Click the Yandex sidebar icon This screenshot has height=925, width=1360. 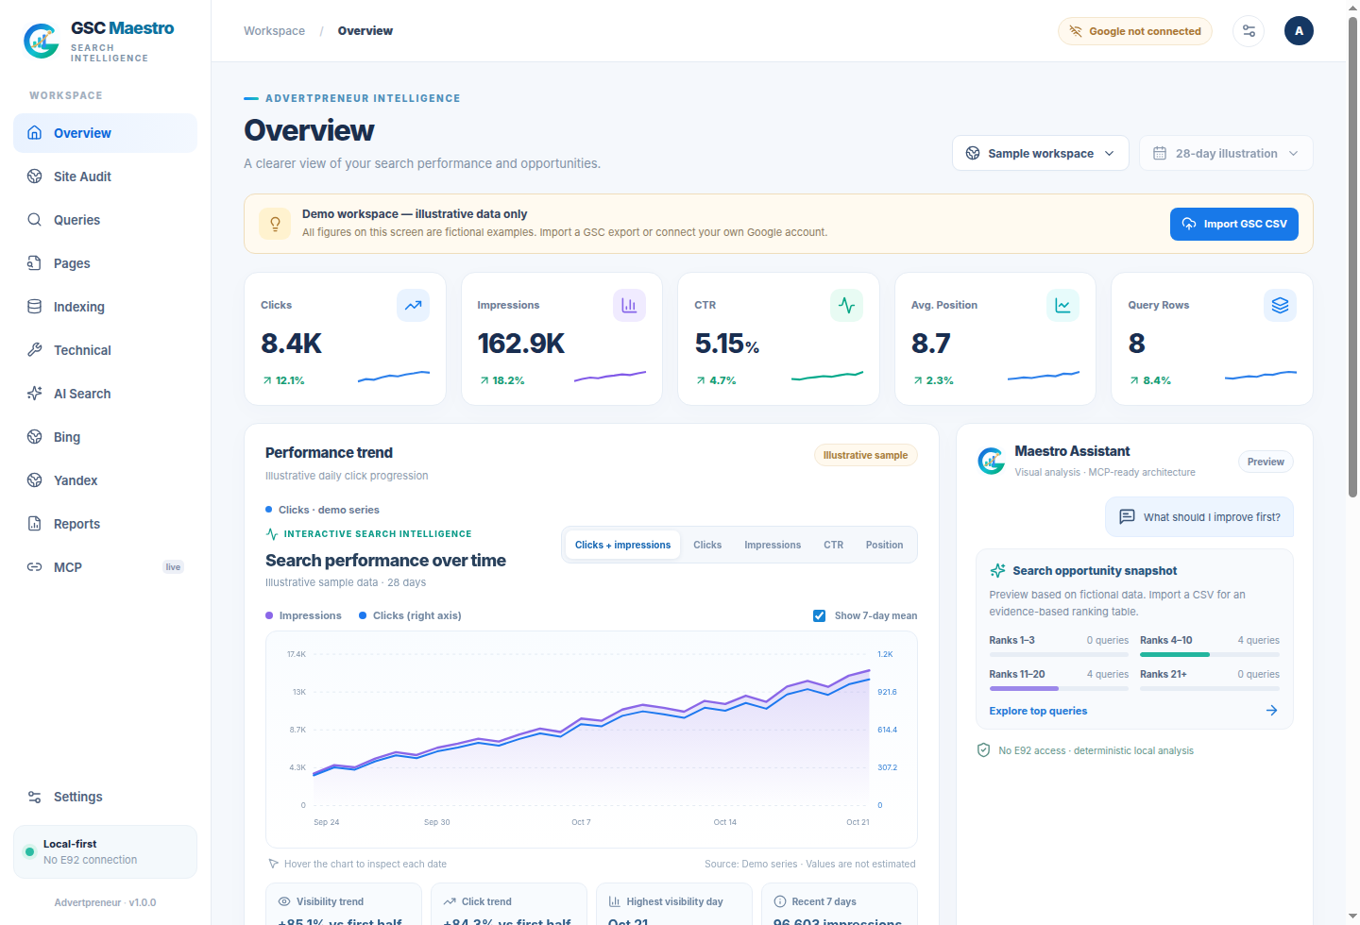coord(35,480)
